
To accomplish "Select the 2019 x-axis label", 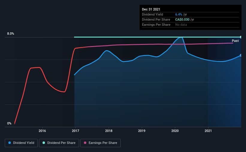I will click(142, 131).
